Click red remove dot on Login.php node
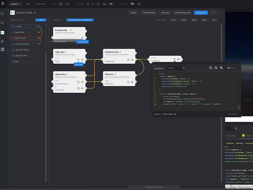This screenshot has width=253, height=190. click(53, 59)
